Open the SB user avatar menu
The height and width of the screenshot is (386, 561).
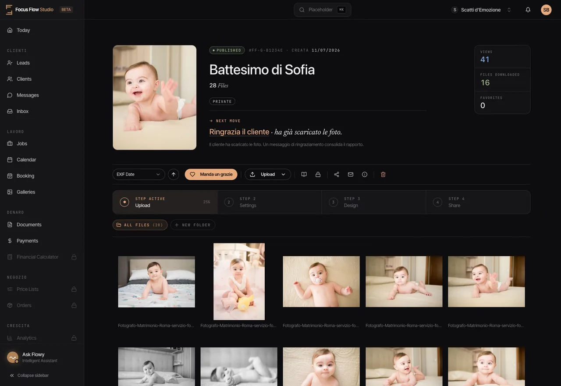point(546,10)
